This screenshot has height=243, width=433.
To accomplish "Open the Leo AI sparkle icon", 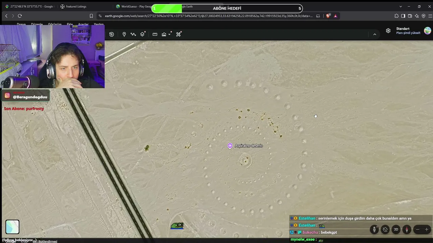I will (x=417, y=16).
